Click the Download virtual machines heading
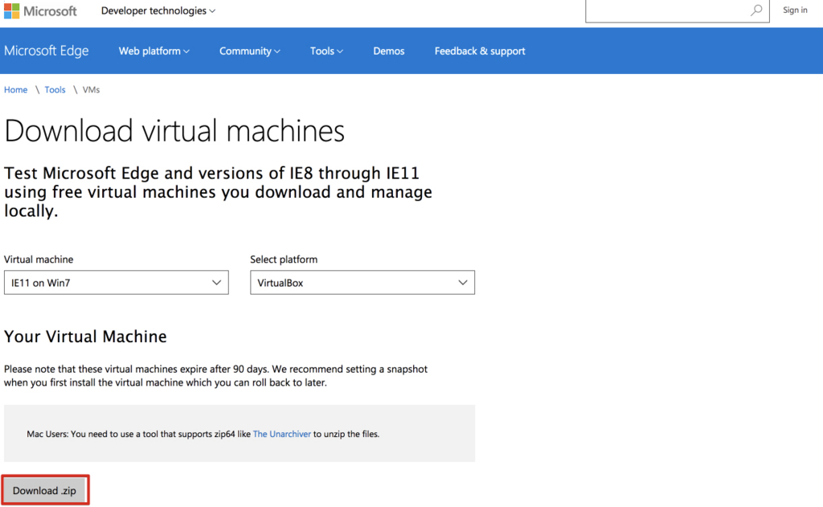Image resolution: width=823 pixels, height=507 pixels. (174, 131)
